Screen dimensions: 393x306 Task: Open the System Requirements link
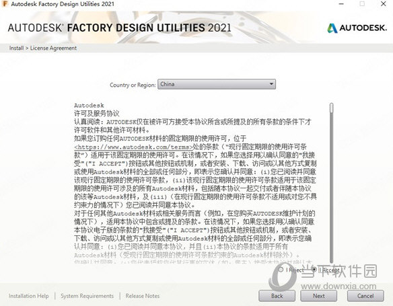coord(87,296)
